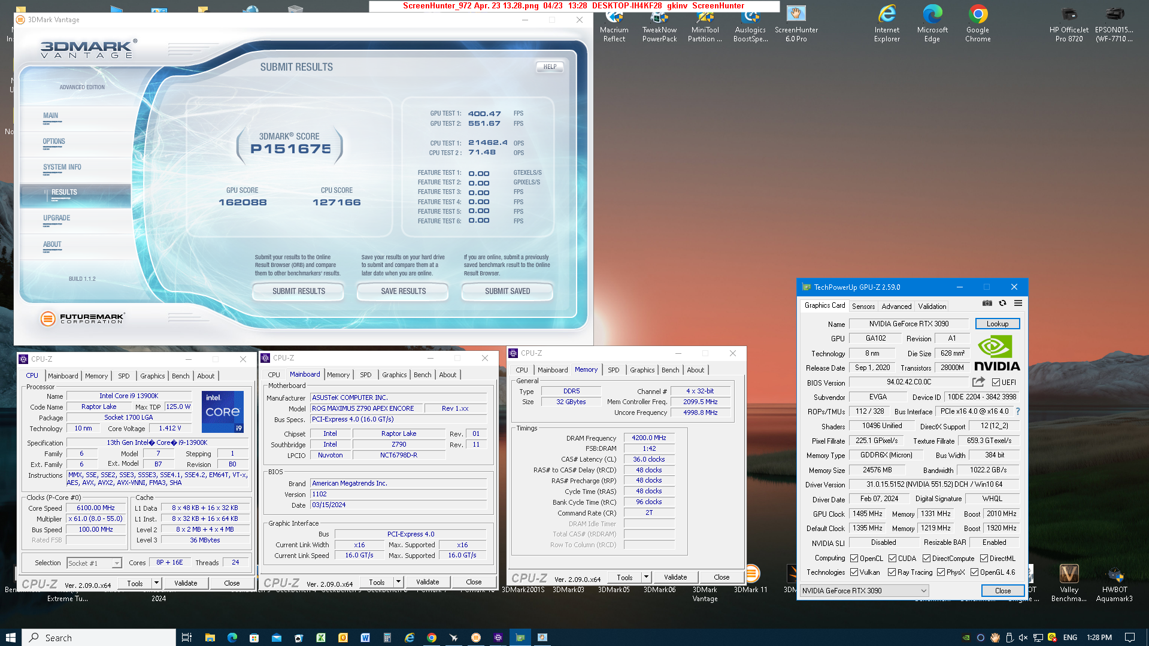Expand Tools dropdown arrow in CPU-Z Memory window
The width and height of the screenshot is (1149, 646).
coord(646,578)
